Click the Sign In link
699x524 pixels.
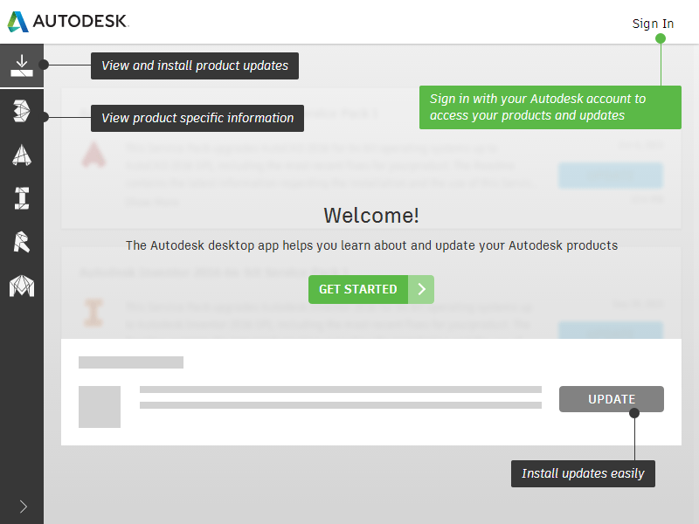653,24
